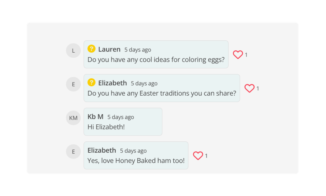This screenshot has height=196, width=326.
Task: Open Lauren's L avatar circle
Action: (73, 50)
